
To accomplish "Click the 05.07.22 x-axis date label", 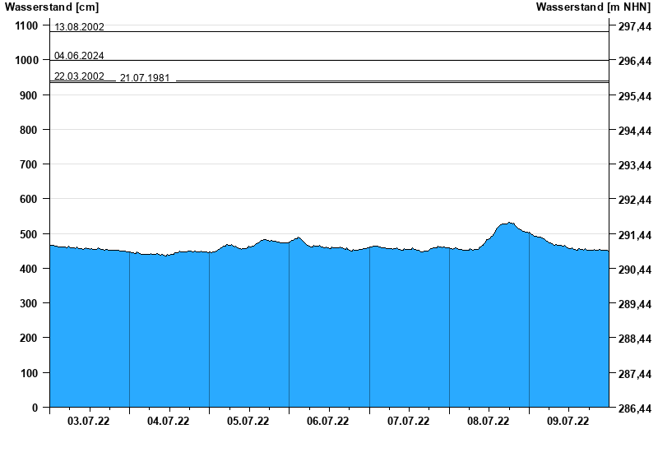I will pyautogui.click(x=248, y=422).
